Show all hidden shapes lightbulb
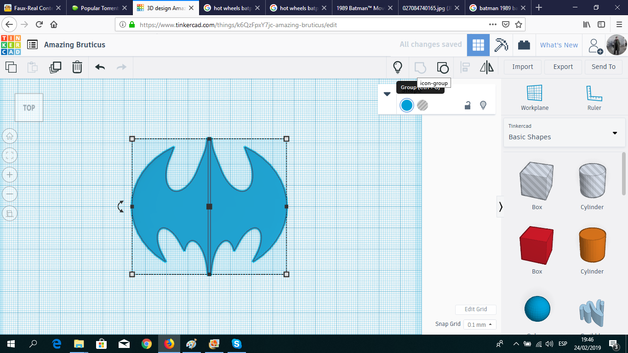This screenshot has width=628, height=353. point(398,67)
